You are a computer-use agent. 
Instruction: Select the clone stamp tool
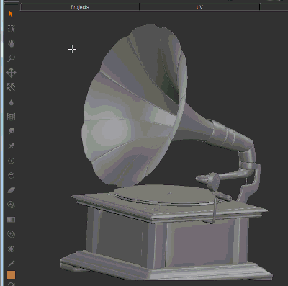(12, 205)
